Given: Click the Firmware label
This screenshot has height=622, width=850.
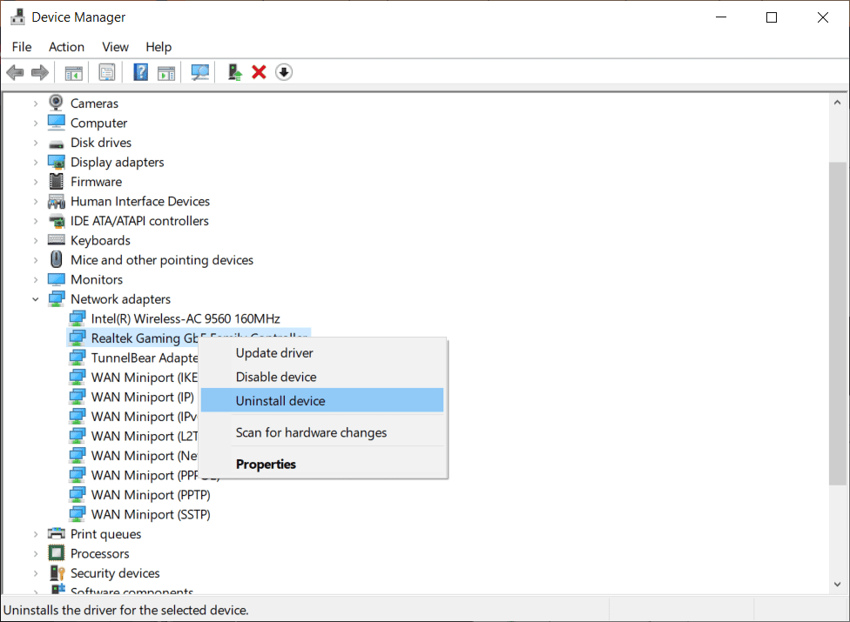Looking at the screenshot, I should pyautogui.click(x=96, y=182).
